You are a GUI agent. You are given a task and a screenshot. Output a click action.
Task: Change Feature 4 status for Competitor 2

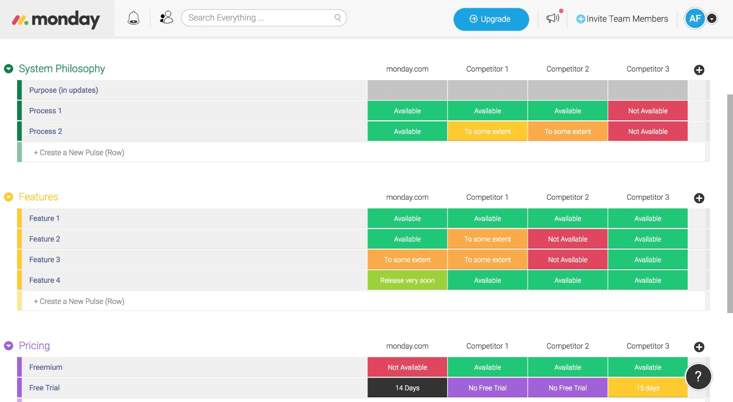568,280
